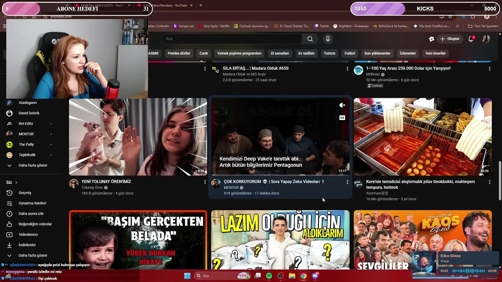Play the BAŞIM GERÇEKTEN BELADA thumbnail
Image resolution: width=502 pixels, height=282 pixels.
tap(138, 240)
